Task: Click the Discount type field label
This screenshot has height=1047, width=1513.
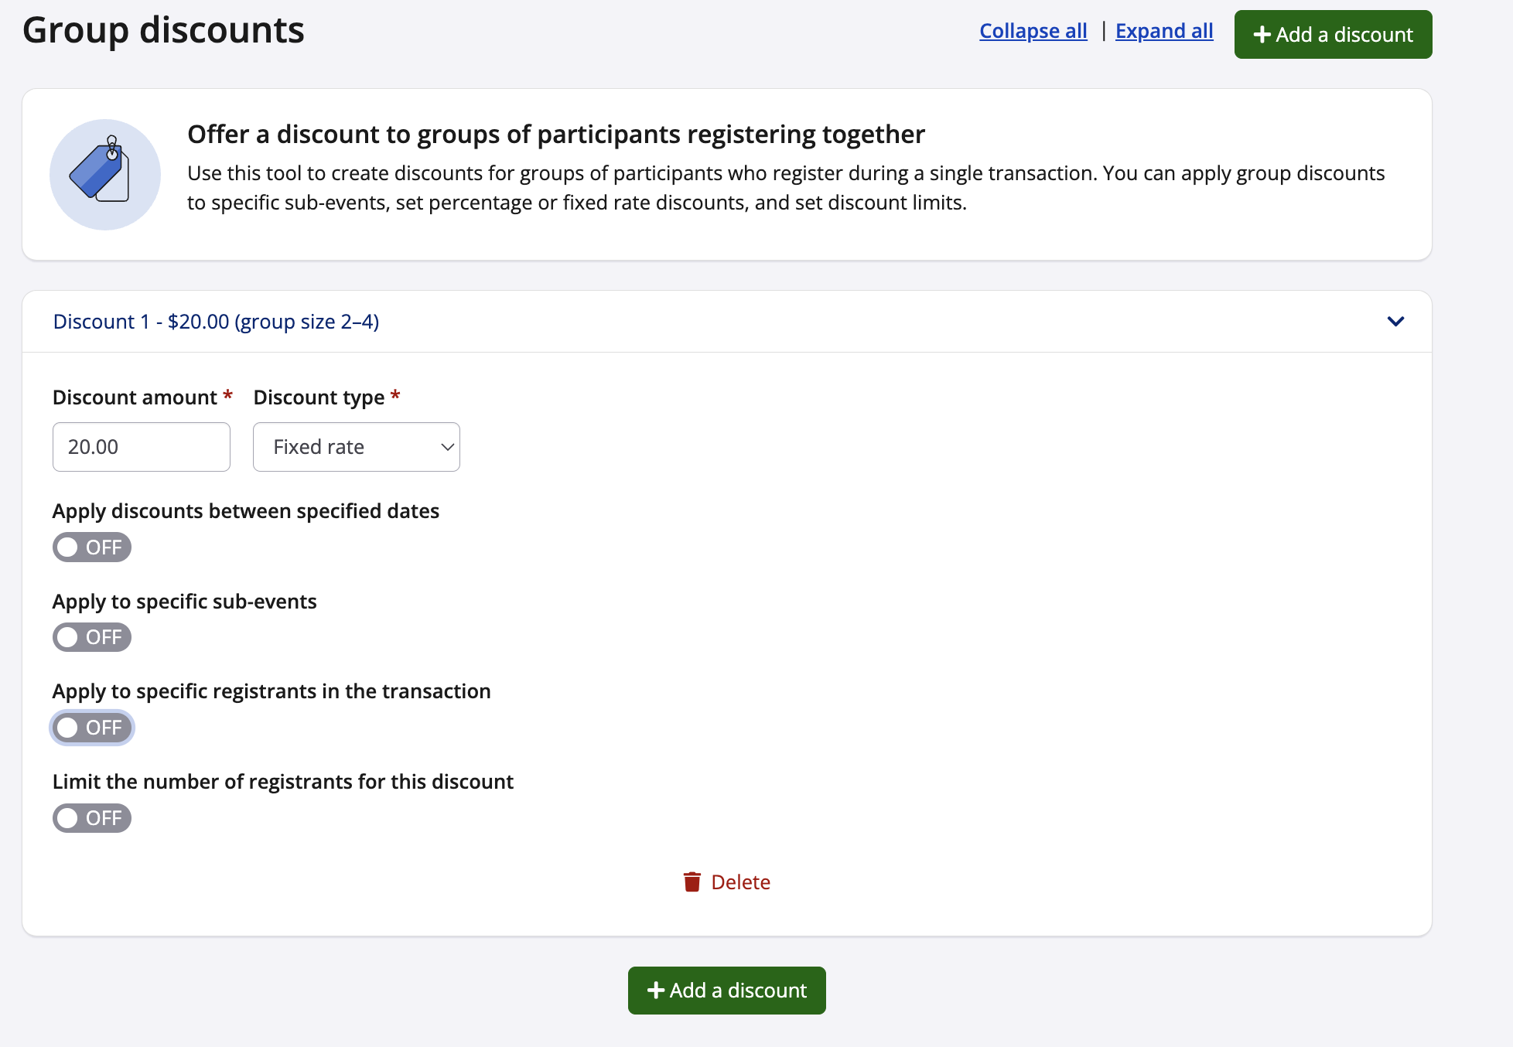Action: point(319,397)
